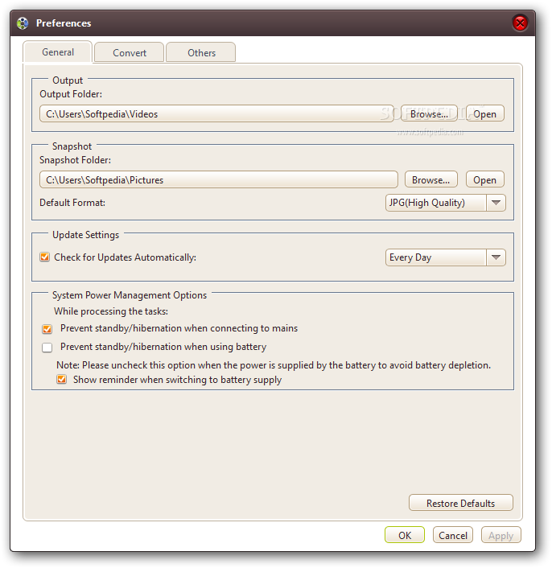Click 'Show reminder when switching to battery supply' label
This screenshot has height=568, width=552.
(x=178, y=380)
